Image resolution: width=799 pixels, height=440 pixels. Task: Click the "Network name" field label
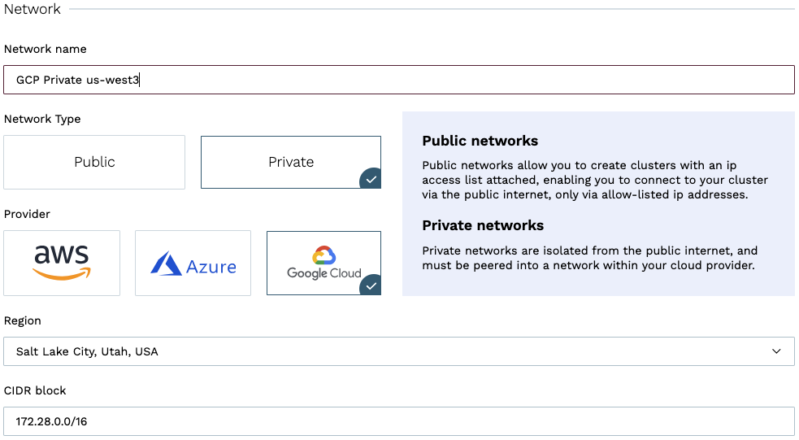coord(45,49)
